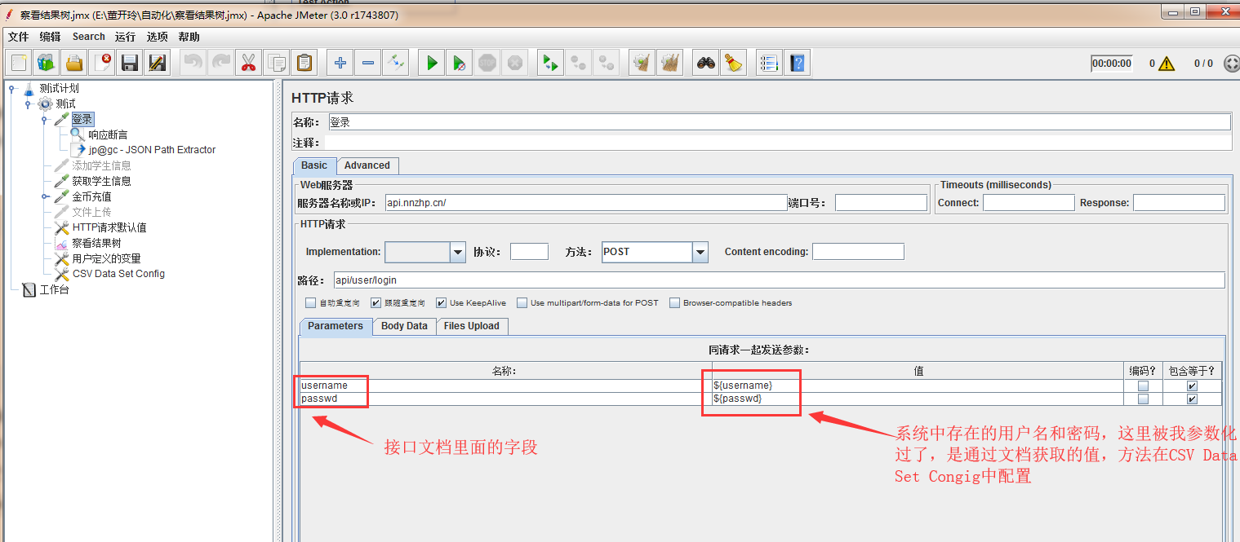Image resolution: width=1240 pixels, height=542 pixels.
Task: Open the Implementation dropdown
Action: (x=458, y=252)
